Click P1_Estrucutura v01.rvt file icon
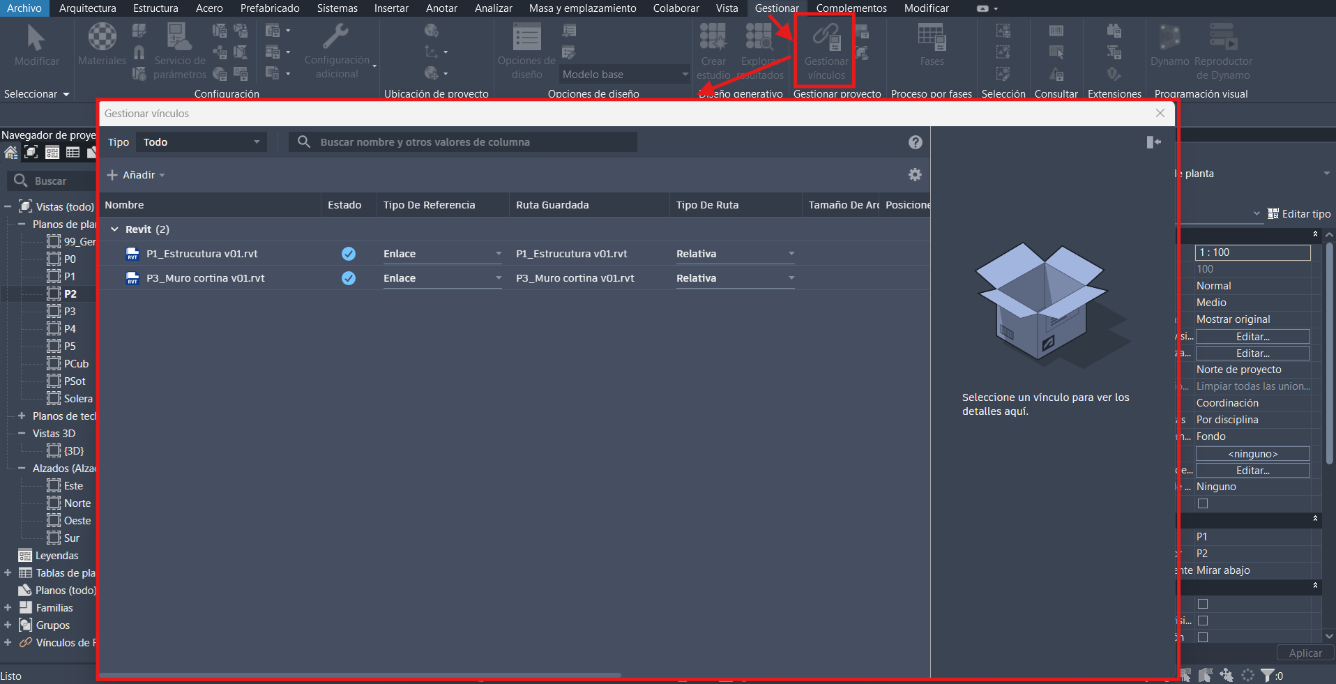 (x=132, y=254)
